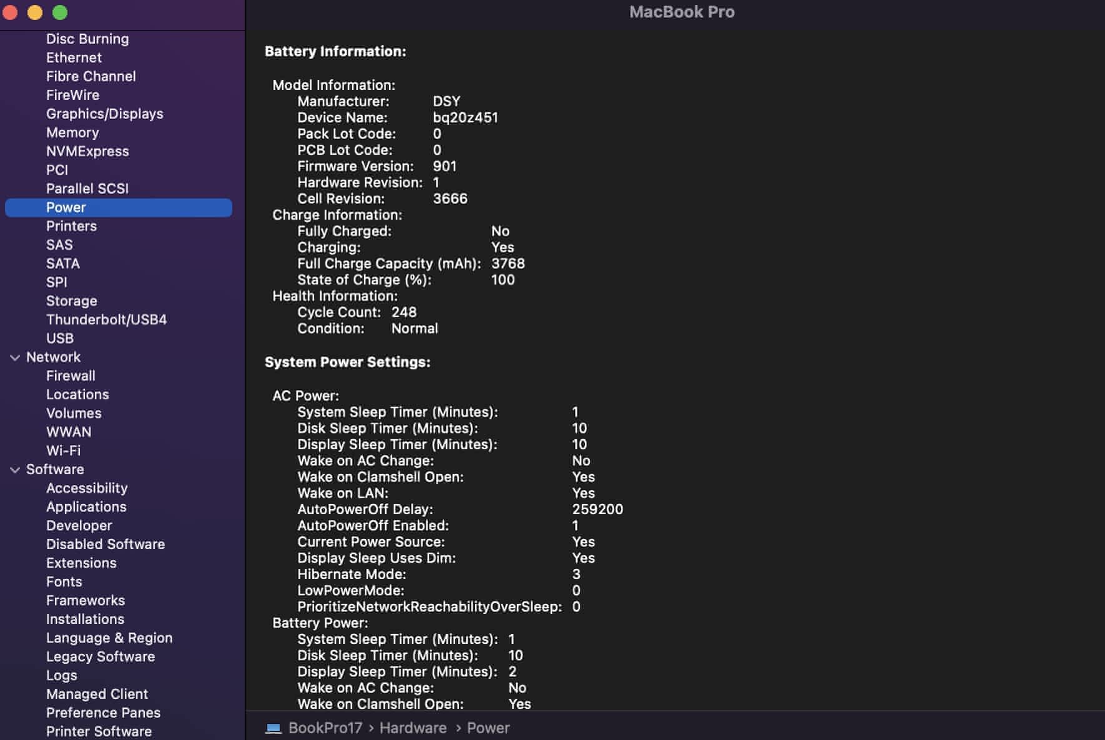Select Language & Region in the sidebar
The image size is (1105, 740).
pos(109,638)
